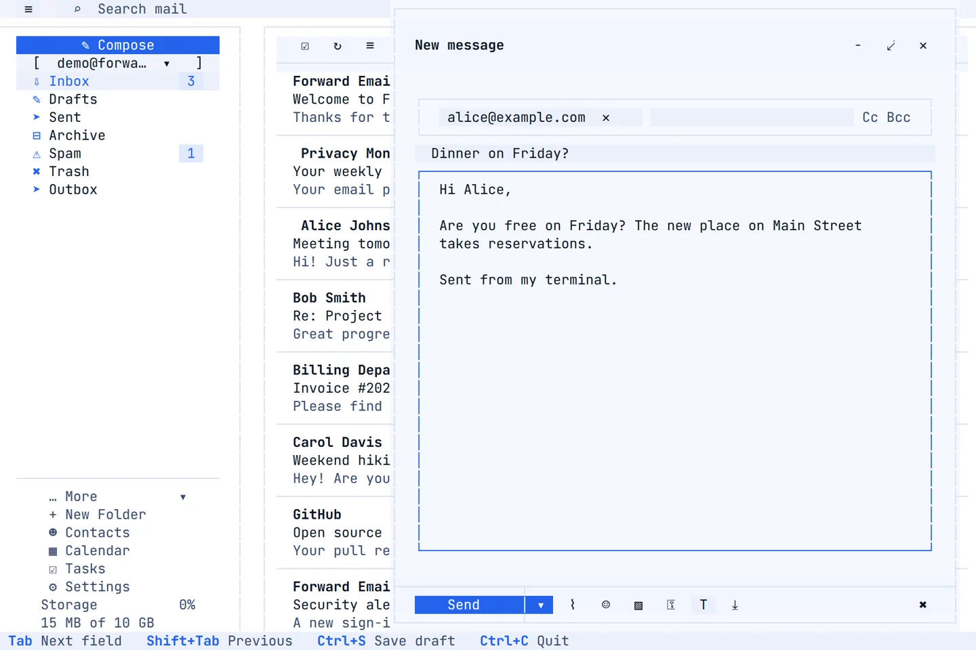Expand the new message to fullscreen
This screenshot has width=976, height=650.
tap(891, 45)
